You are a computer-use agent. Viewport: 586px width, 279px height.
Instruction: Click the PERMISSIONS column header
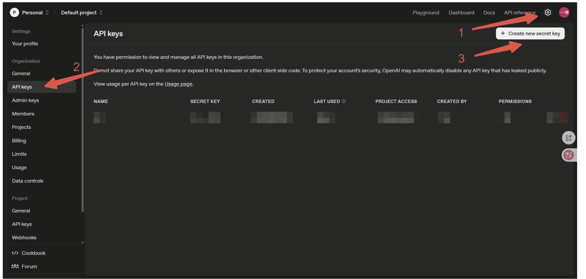[x=515, y=101]
